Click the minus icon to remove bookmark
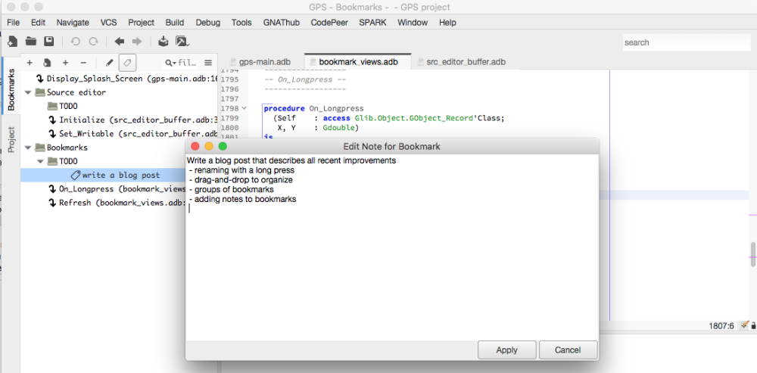Screen dimensions: 757x373 tap(83, 63)
